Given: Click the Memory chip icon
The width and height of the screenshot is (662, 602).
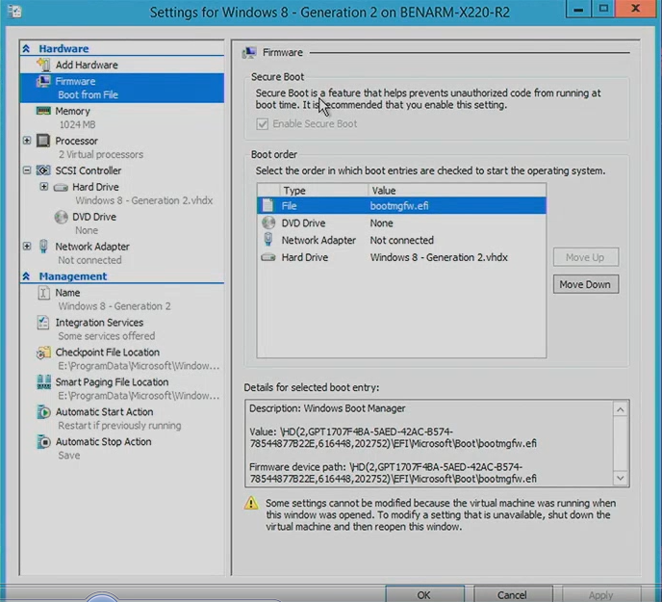Looking at the screenshot, I should [x=43, y=111].
